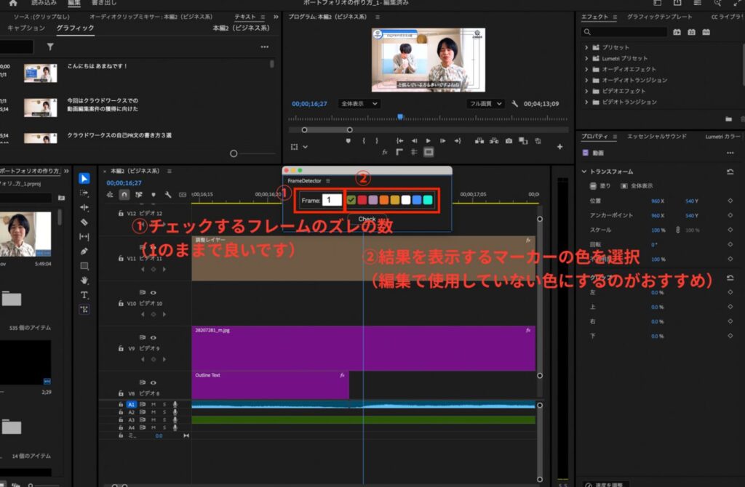Expand the ビデオトランジション folder
745x487 pixels.
point(586,102)
